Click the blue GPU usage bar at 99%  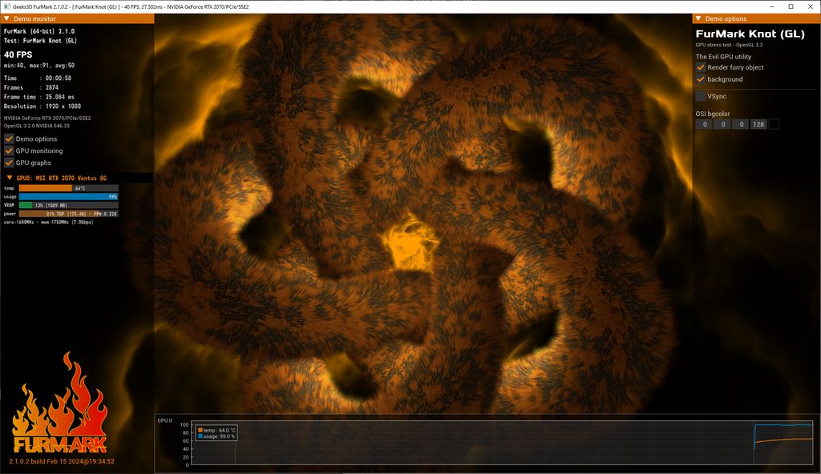coord(68,196)
